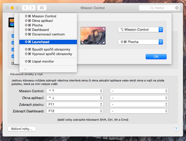Open Zobrazit Dashboard F12 shortcut dropdown
Screen dimensions: 186x141
(75, 111)
